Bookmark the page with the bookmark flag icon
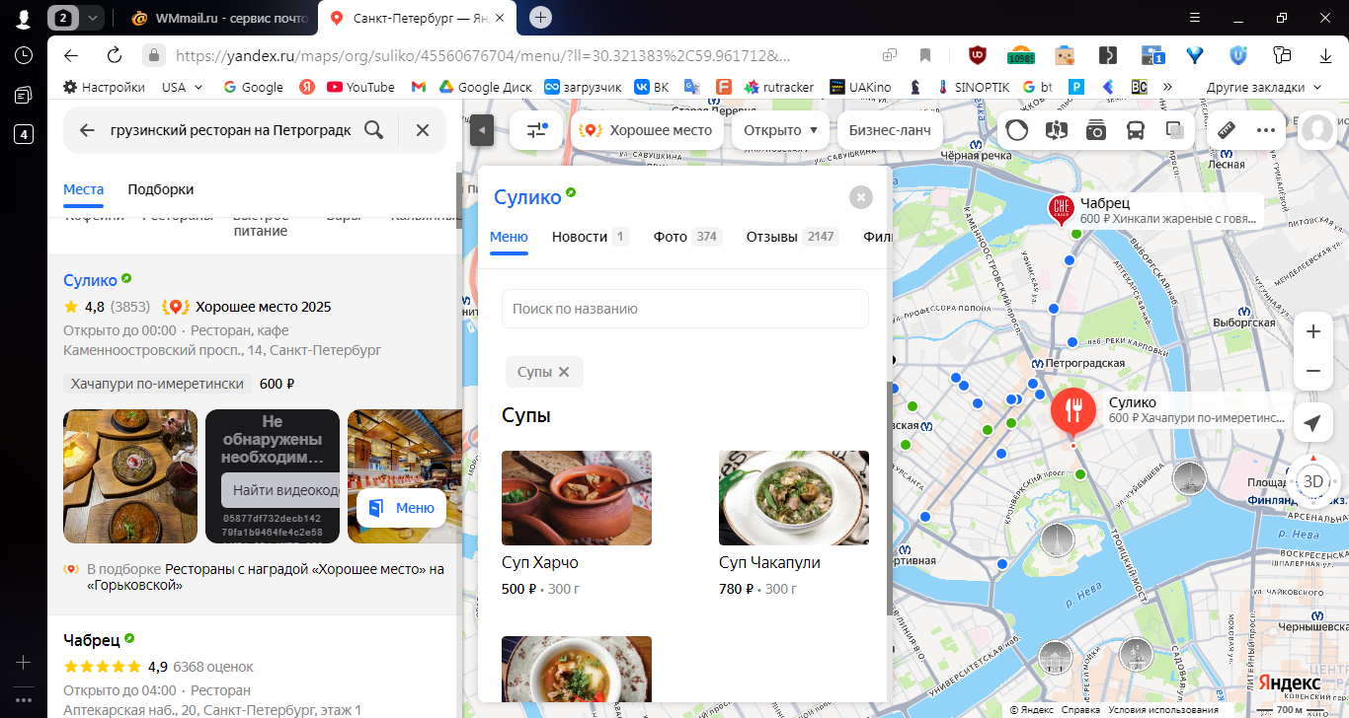This screenshot has width=1349, height=718. (x=925, y=55)
